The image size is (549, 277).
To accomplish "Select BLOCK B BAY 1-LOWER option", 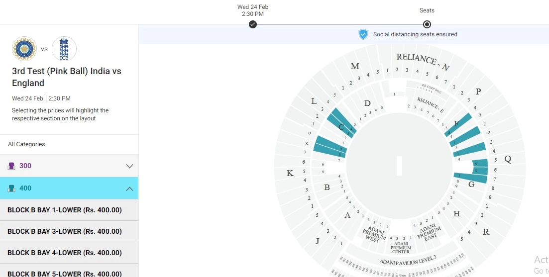I will pyautogui.click(x=65, y=210).
